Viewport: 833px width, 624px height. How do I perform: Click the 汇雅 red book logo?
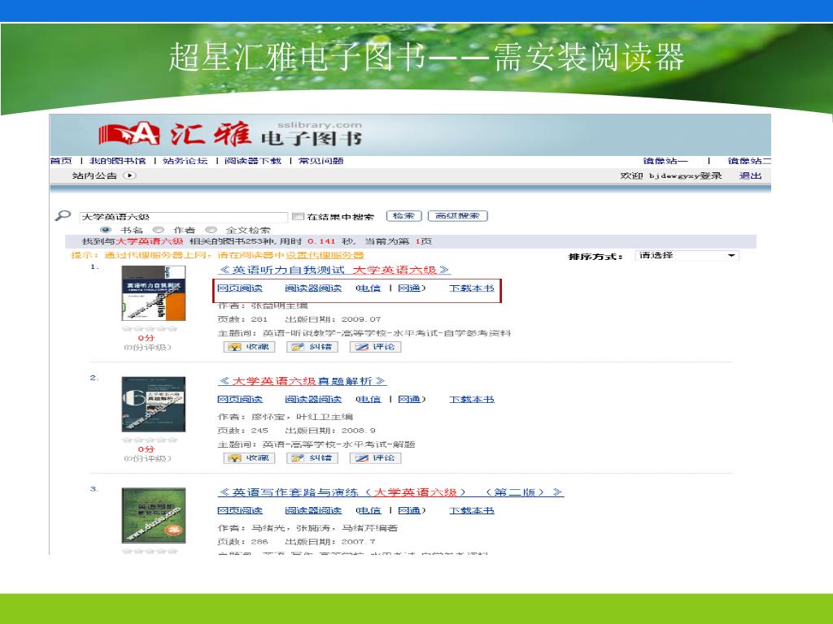(x=129, y=134)
